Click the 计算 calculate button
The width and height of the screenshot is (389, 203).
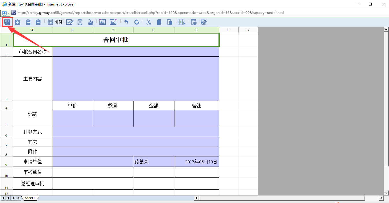59,22
